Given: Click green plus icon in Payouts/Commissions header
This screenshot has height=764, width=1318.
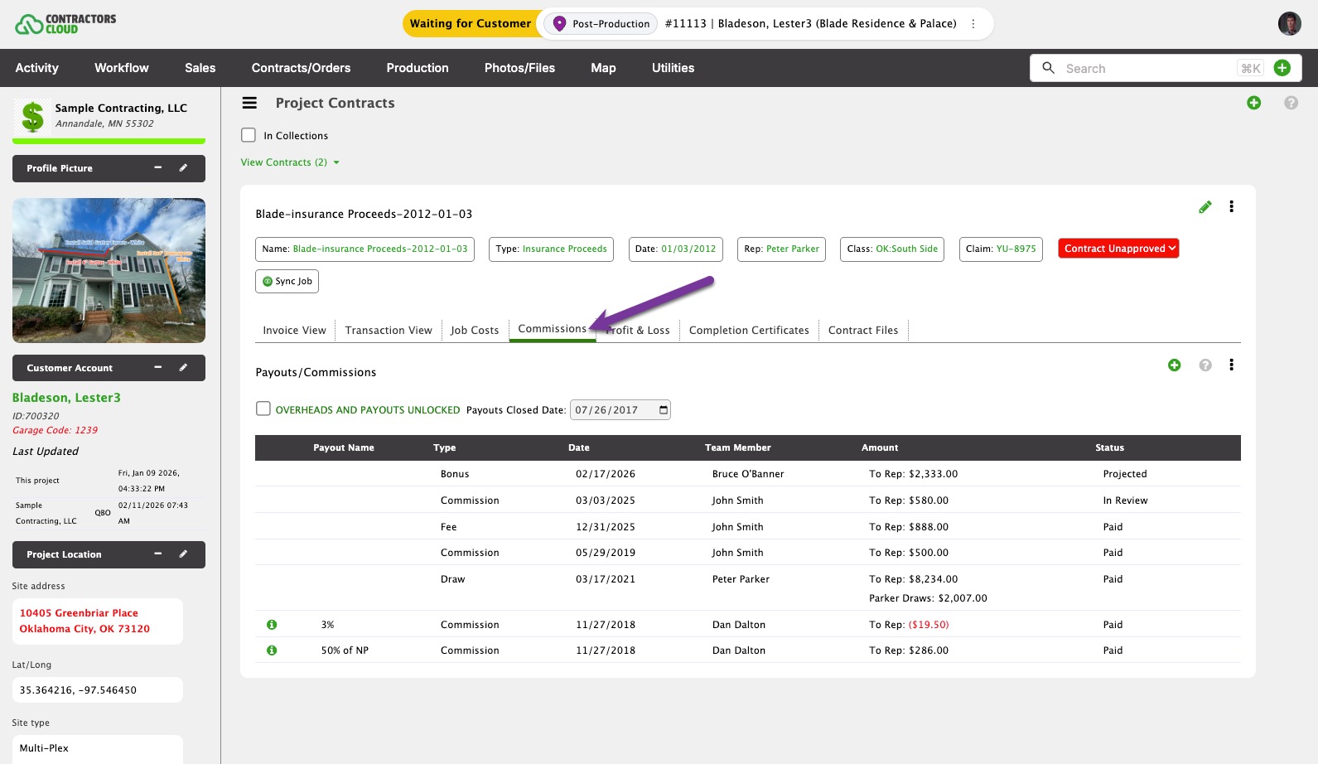Looking at the screenshot, I should tap(1174, 365).
